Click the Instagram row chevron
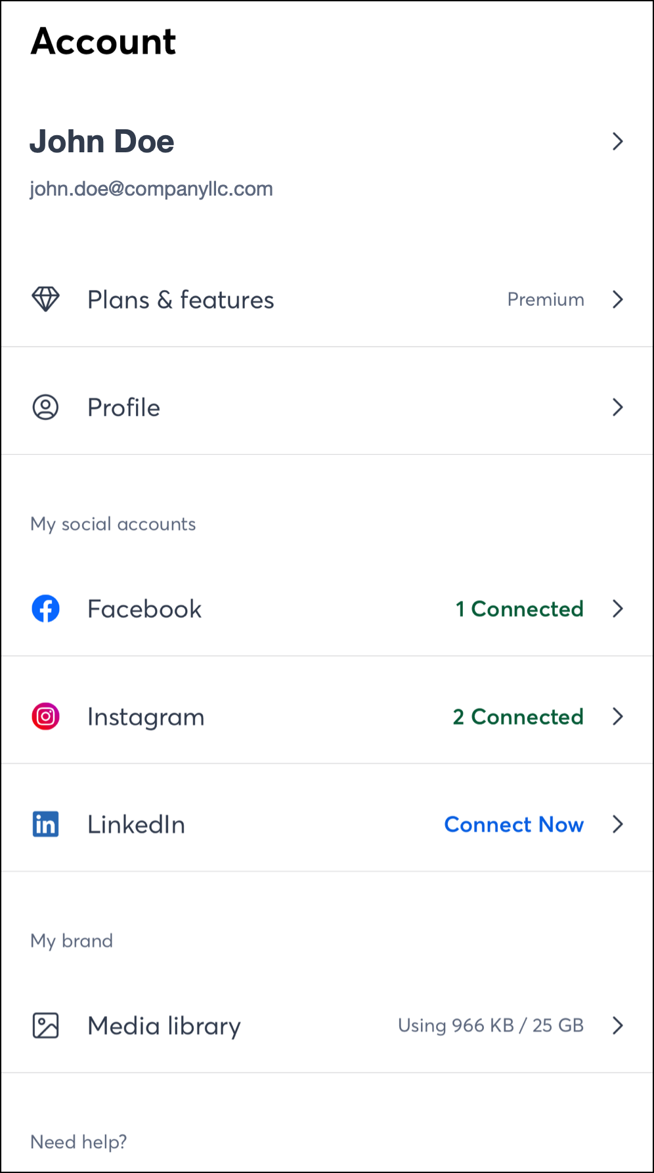654x1173 pixels. tap(617, 716)
